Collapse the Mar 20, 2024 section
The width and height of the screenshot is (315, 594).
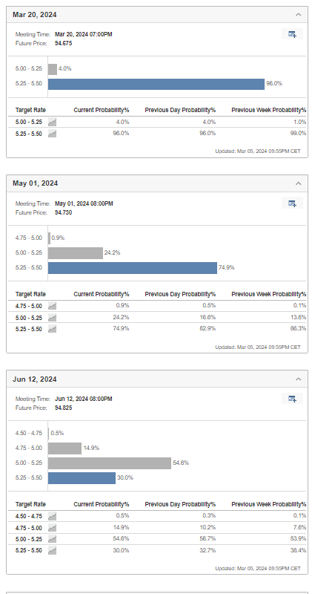click(299, 15)
